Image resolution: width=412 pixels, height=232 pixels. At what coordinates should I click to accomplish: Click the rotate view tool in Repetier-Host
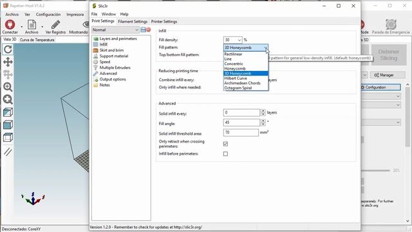pos(8,49)
